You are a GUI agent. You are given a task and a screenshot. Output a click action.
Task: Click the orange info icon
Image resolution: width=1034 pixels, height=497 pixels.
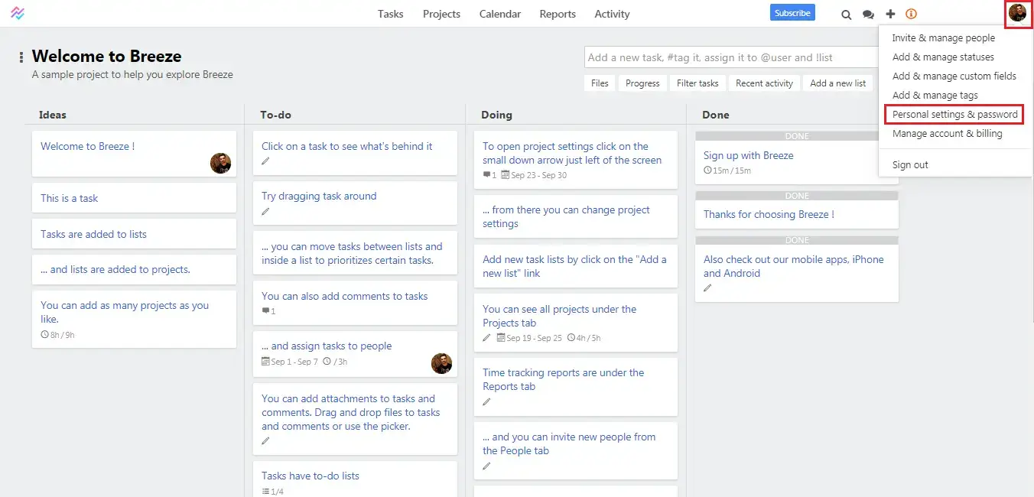pos(911,14)
